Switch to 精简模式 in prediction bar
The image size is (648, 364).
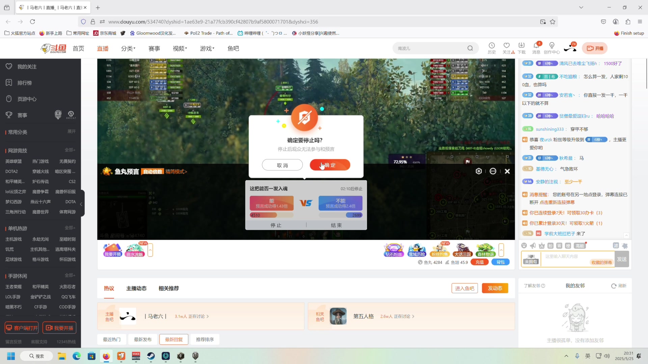[x=176, y=172]
